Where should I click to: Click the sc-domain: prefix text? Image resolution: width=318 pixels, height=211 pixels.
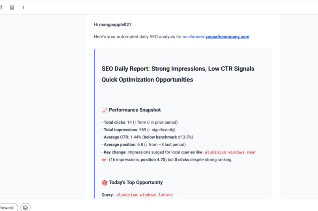(x=194, y=37)
